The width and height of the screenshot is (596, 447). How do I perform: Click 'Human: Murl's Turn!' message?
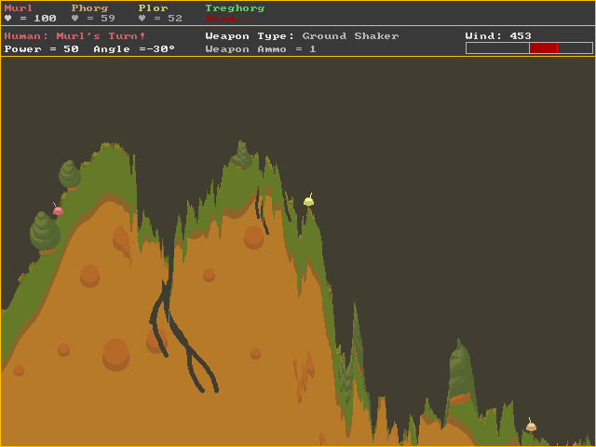(x=74, y=36)
